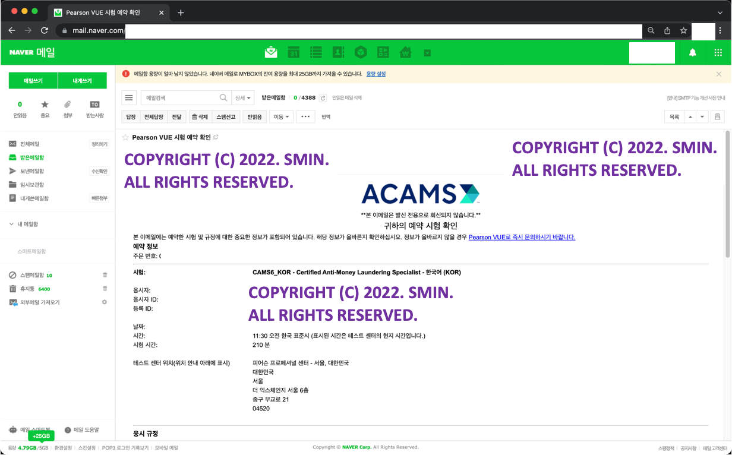Open the 용량 설정 storage settings link
Image resolution: width=732 pixels, height=455 pixels.
(x=376, y=74)
